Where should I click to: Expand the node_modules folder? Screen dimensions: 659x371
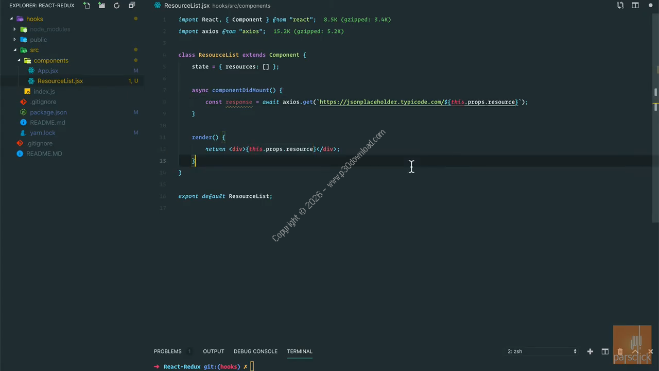tap(49, 29)
